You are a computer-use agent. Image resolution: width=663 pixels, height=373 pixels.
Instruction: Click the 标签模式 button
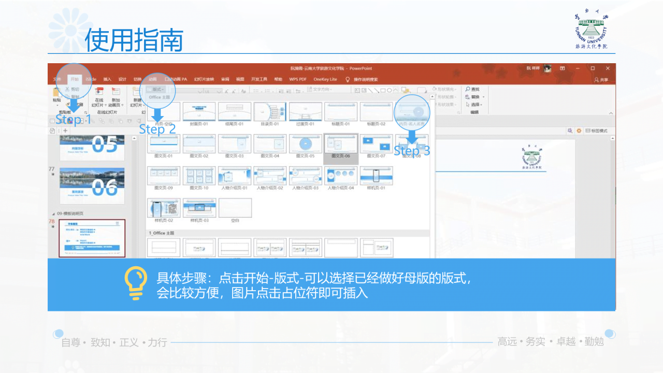[x=597, y=131]
